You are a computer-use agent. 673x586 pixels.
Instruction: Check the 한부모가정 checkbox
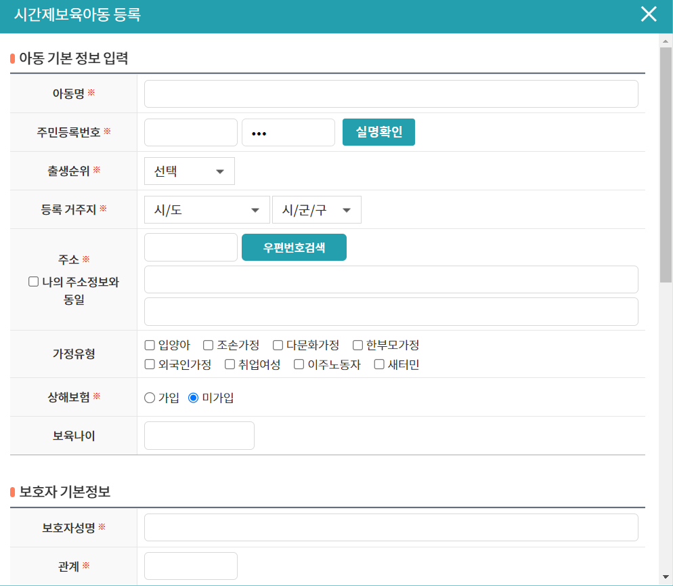[357, 345]
